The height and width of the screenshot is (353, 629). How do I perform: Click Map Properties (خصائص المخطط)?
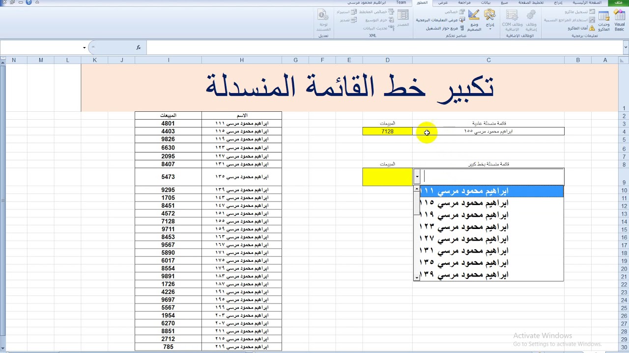tap(376, 11)
